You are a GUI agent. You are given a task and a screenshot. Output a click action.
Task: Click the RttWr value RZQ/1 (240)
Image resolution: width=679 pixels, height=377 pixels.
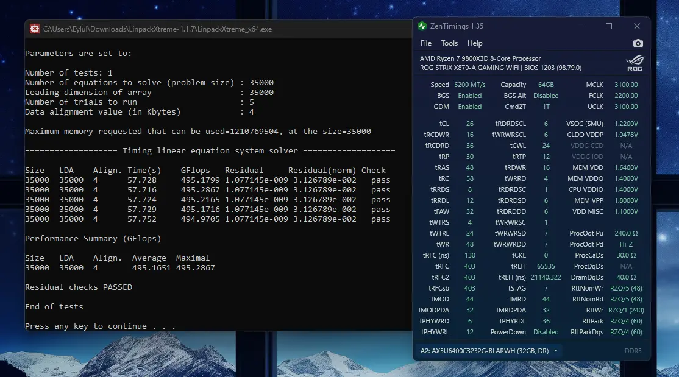[x=626, y=311]
